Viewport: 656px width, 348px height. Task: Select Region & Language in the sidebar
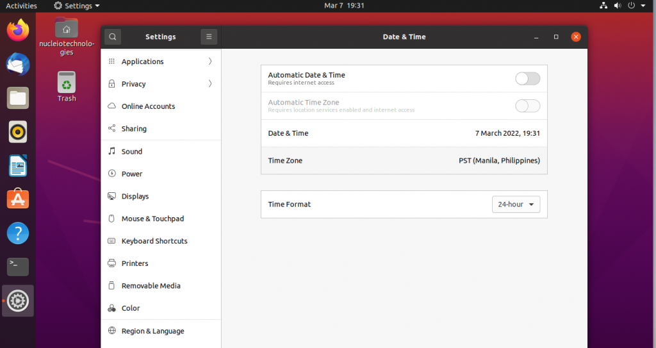pyautogui.click(x=161, y=331)
